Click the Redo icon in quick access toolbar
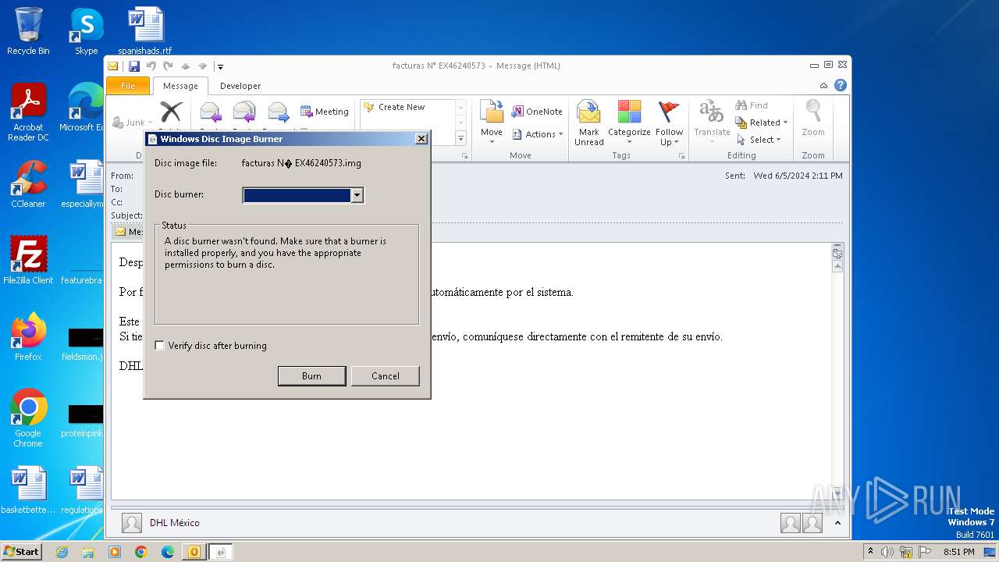 [168, 66]
